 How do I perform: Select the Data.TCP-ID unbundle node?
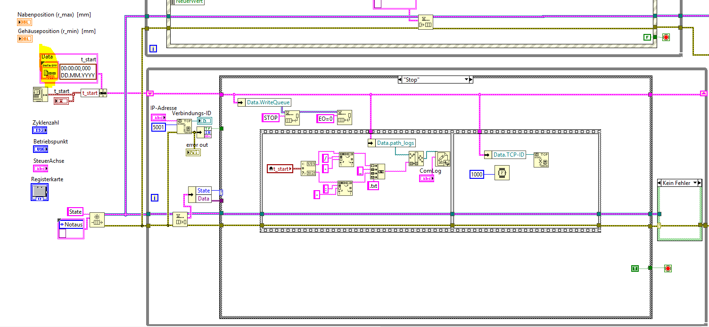click(505, 154)
